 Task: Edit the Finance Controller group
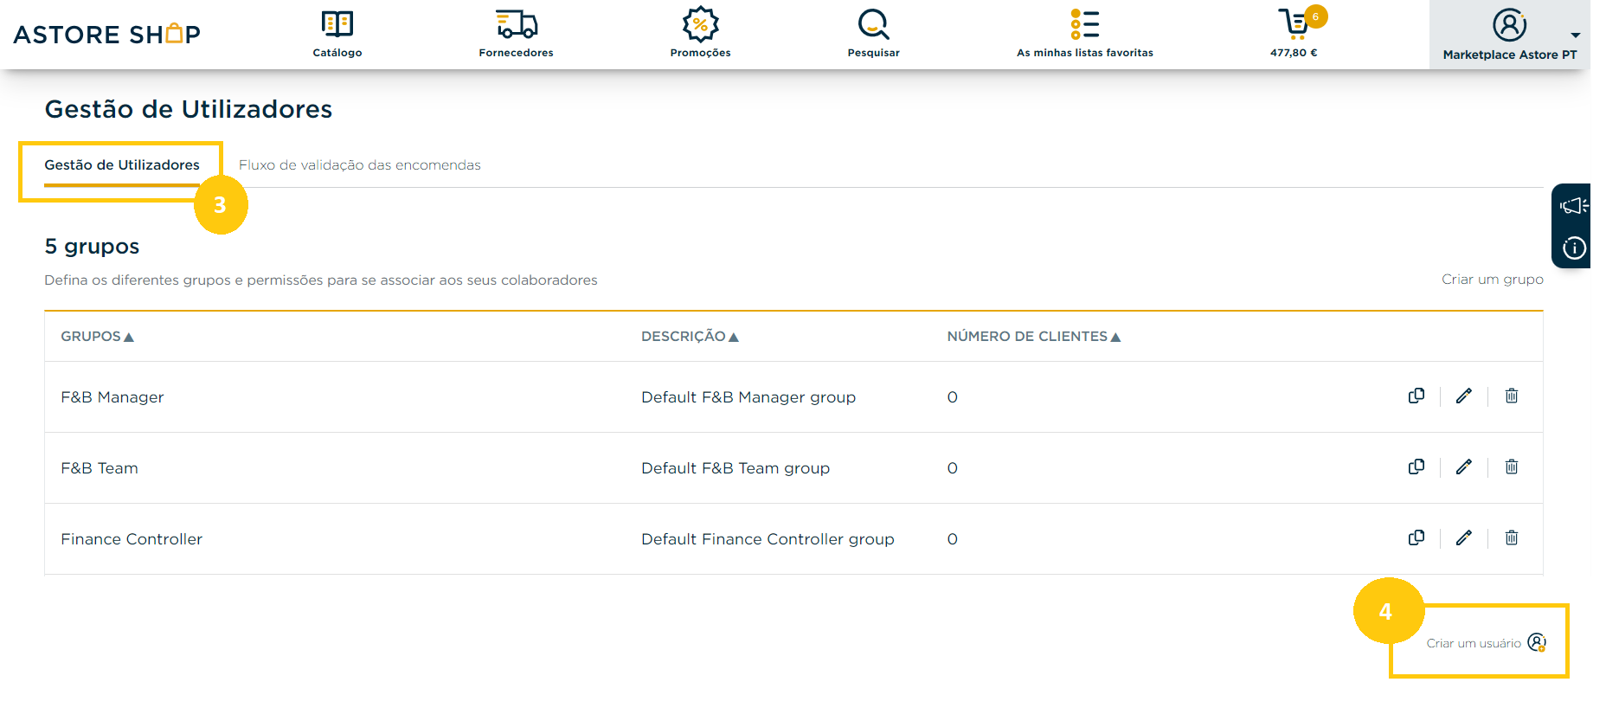click(1464, 537)
